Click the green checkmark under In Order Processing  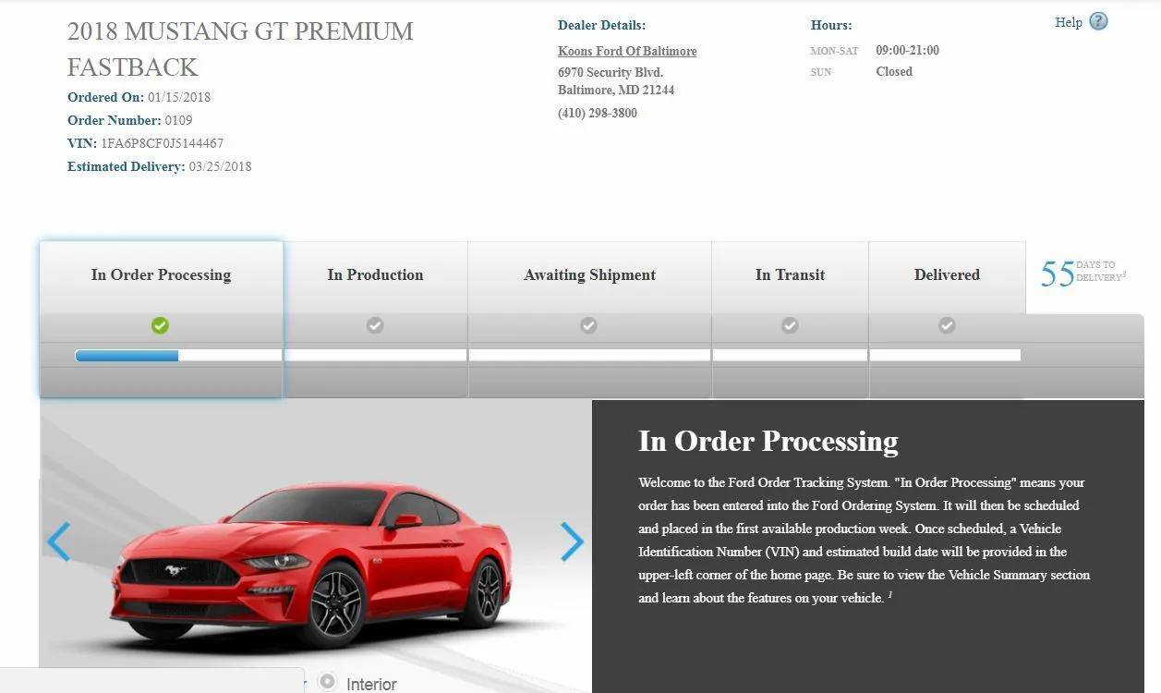pyautogui.click(x=160, y=325)
